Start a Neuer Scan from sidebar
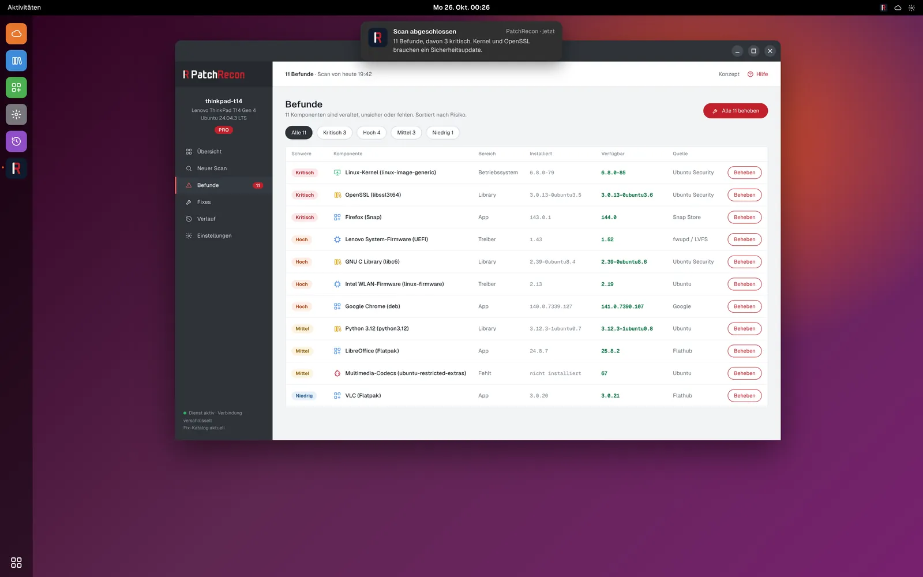The width and height of the screenshot is (923, 577). click(224, 168)
